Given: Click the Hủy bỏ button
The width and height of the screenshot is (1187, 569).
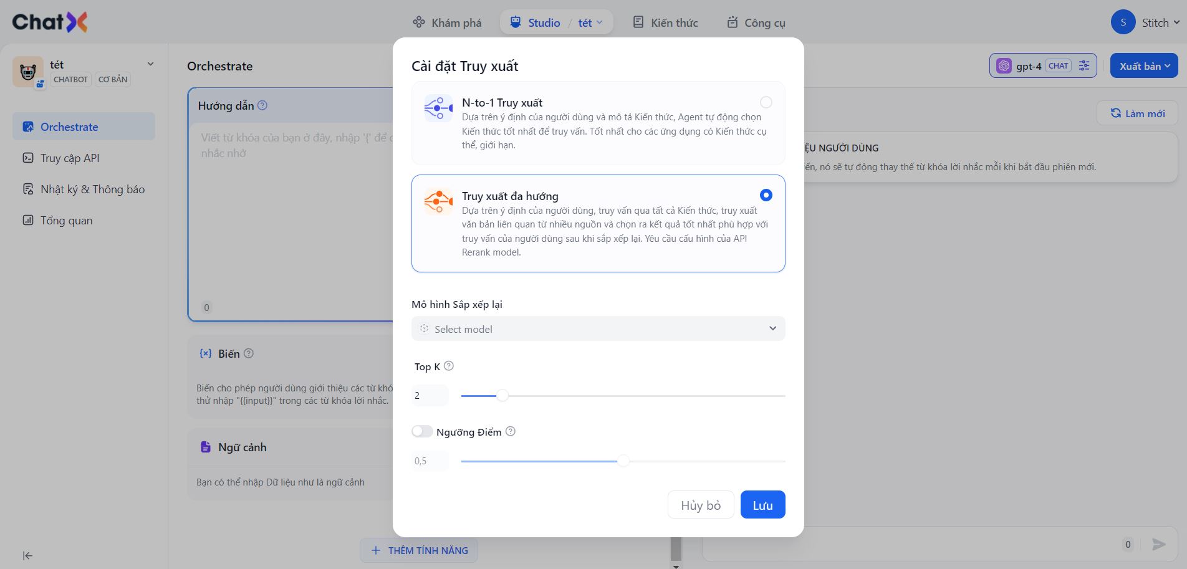Looking at the screenshot, I should (x=700, y=505).
